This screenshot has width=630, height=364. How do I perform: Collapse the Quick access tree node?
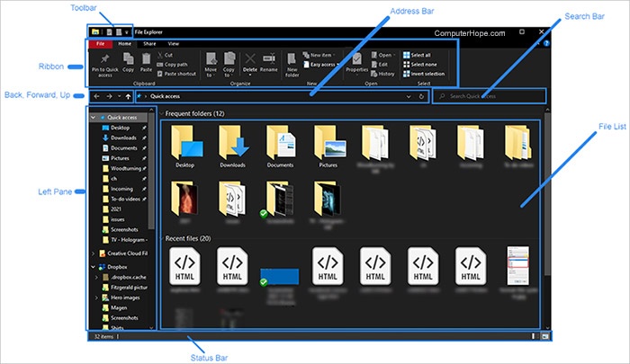(94, 117)
